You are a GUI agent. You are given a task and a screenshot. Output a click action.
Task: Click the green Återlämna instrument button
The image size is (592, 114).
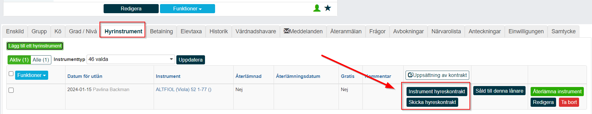tap(557, 91)
